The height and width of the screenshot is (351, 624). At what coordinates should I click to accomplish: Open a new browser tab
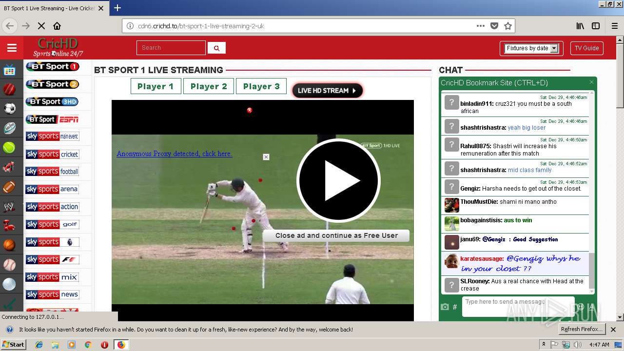[117, 8]
